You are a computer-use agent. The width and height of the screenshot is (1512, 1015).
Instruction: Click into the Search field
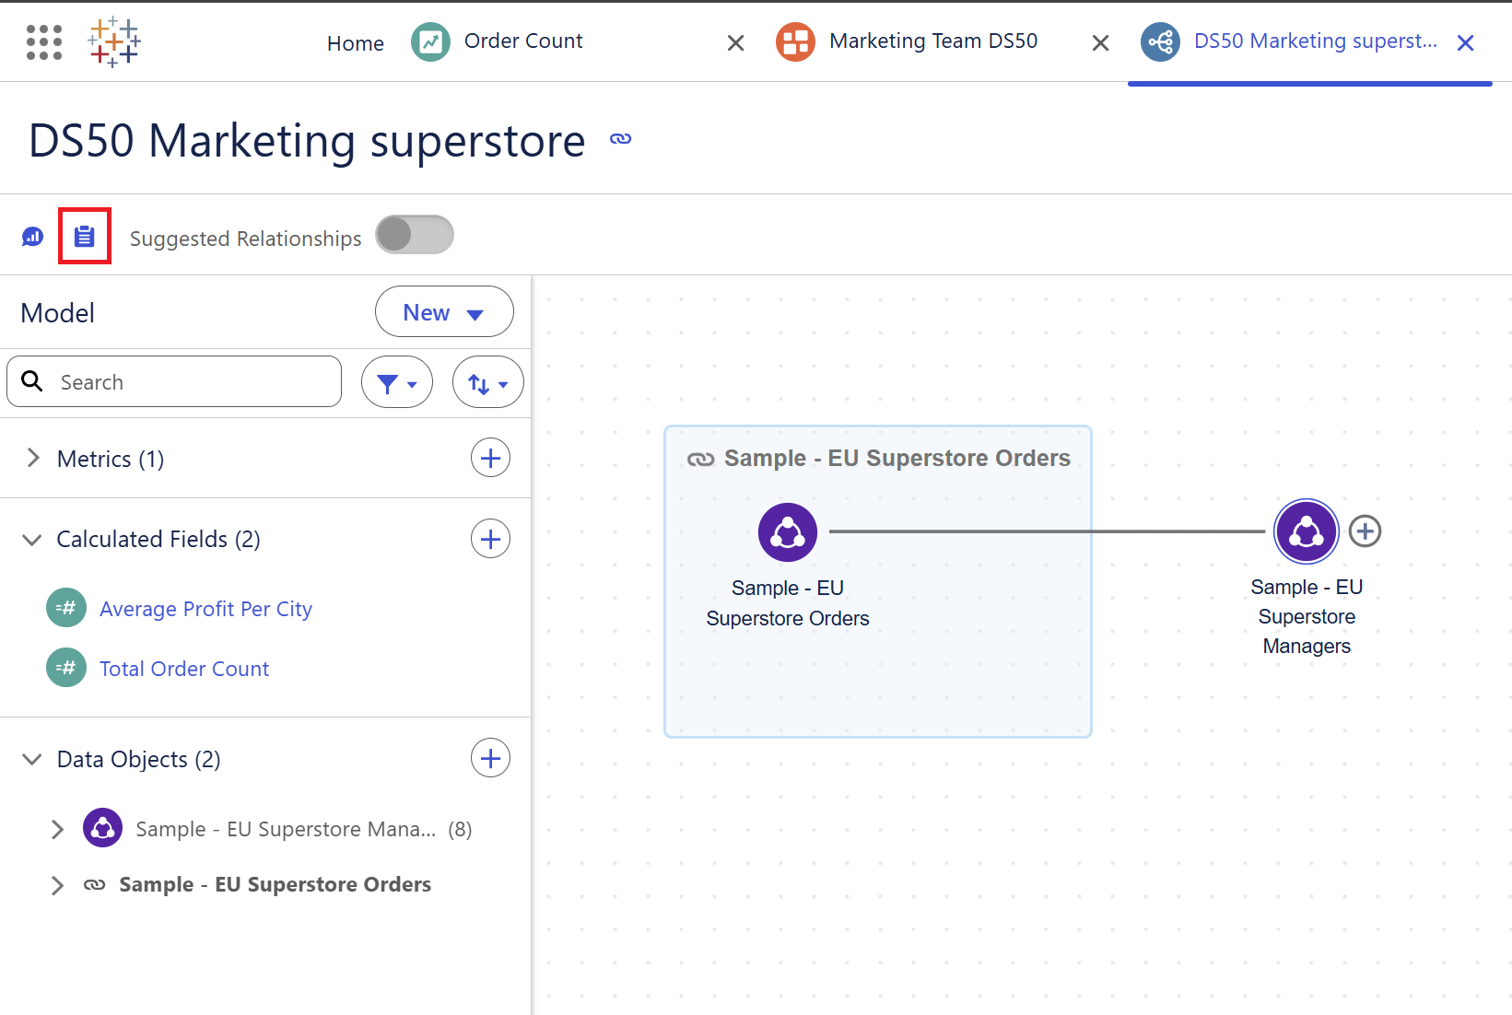[x=174, y=381]
